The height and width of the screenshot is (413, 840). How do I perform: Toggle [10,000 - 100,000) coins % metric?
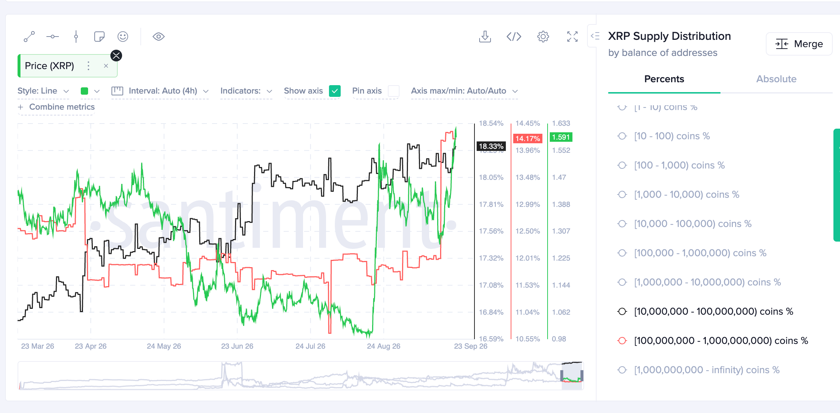pyautogui.click(x=684, y=224)
